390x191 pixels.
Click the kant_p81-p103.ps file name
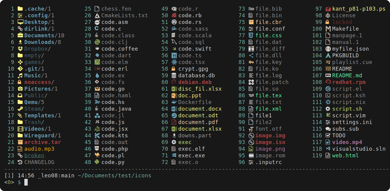[359, 9]
